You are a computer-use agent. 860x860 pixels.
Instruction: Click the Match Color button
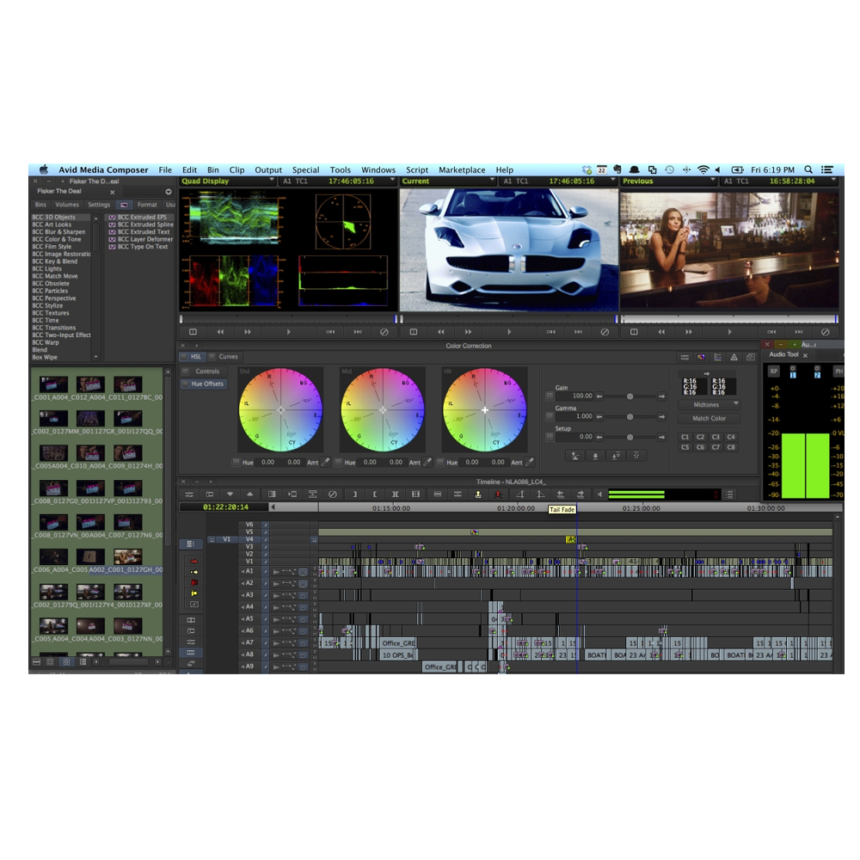709,418
